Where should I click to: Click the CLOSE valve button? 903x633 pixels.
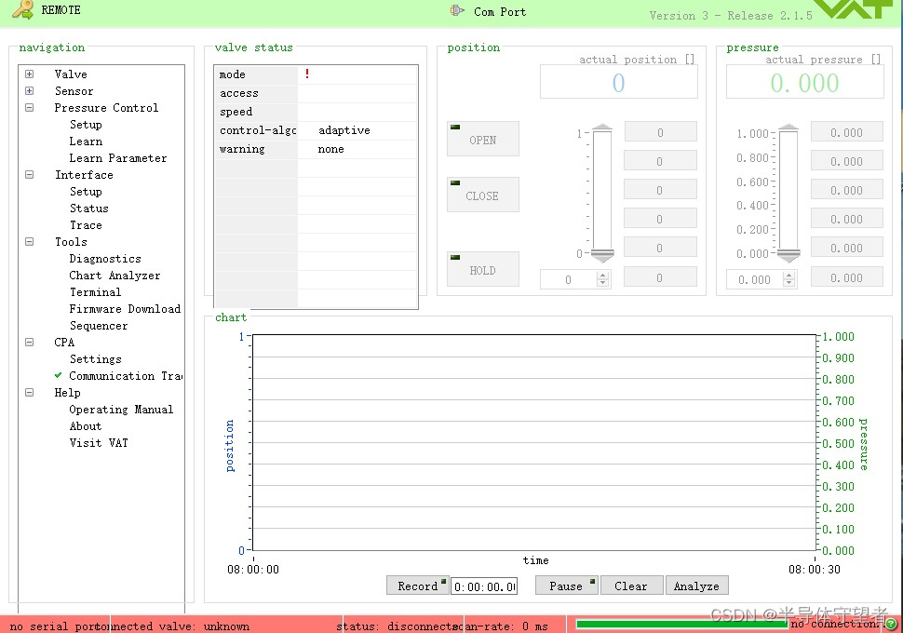482,195
